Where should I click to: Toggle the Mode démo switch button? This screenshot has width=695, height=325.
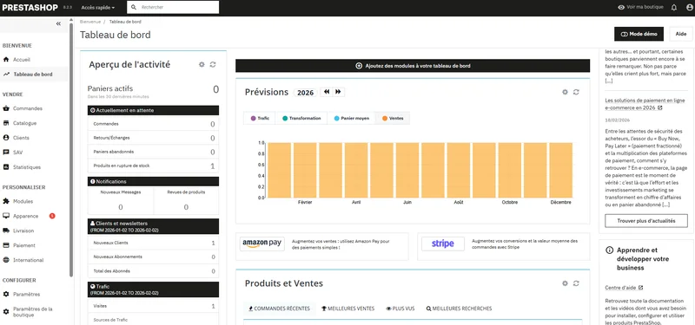(x=639, y=34)
